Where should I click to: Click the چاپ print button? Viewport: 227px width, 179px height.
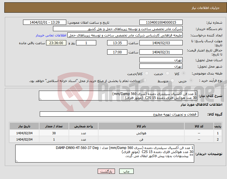tap(126, 171)
